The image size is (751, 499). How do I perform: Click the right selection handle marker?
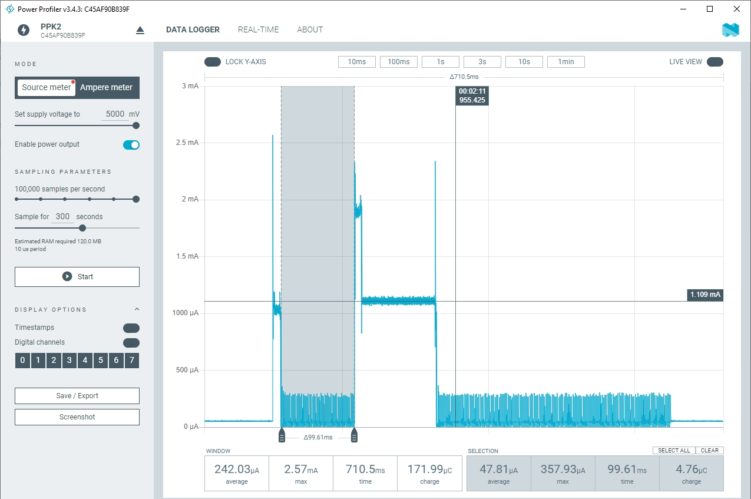coord(355,435)
